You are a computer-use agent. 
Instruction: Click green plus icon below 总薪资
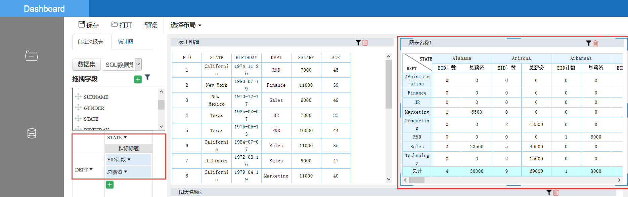[x=109, y=185]
